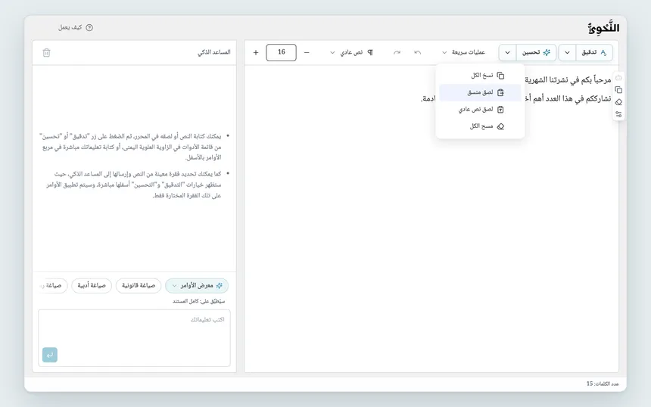Click the font size field showing 16
Screen dimensions: 651x407
click(x=281, y=52)
